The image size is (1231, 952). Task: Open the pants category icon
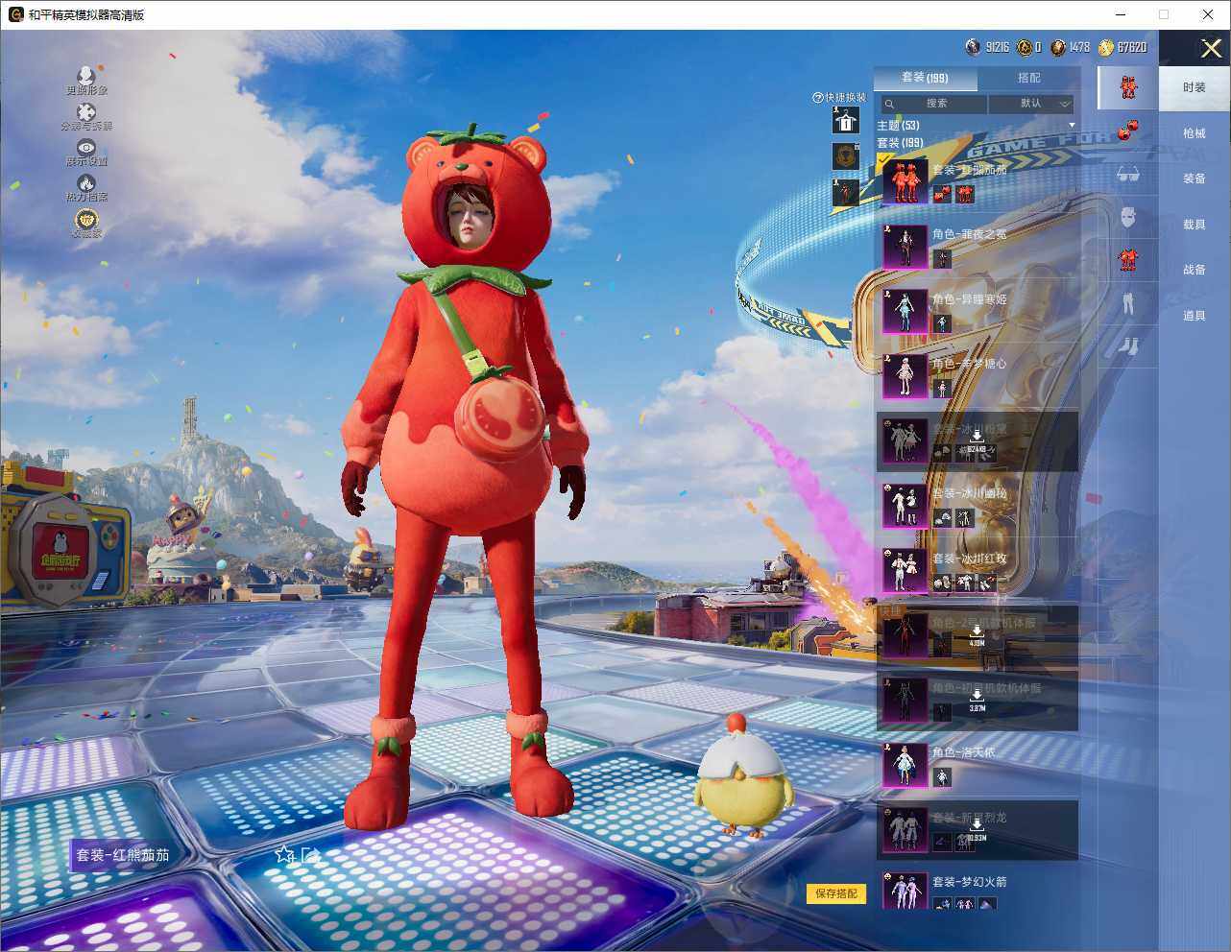pos(1128,303)
